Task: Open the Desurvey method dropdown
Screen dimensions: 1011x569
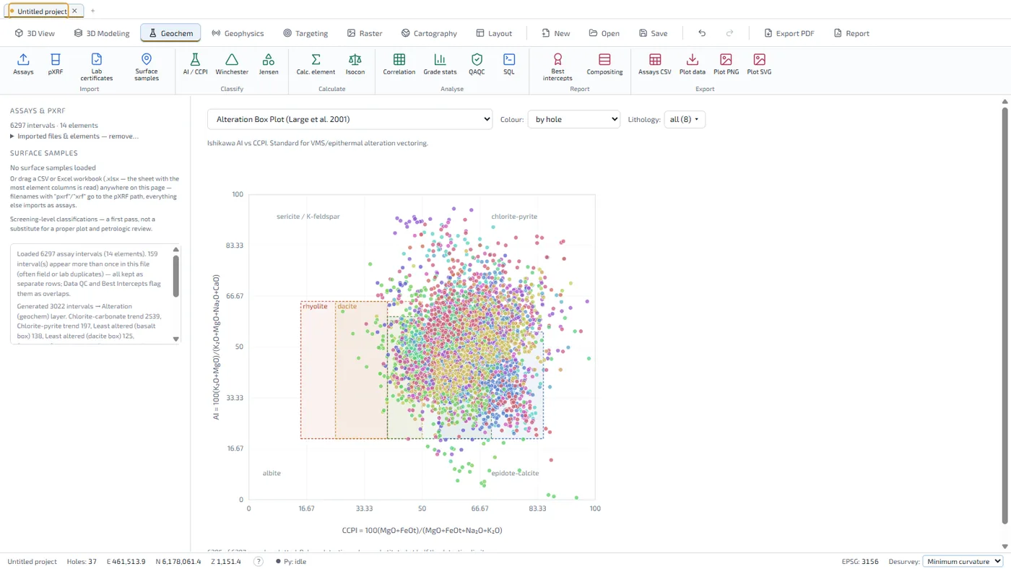Action: [x=963, y=561]
